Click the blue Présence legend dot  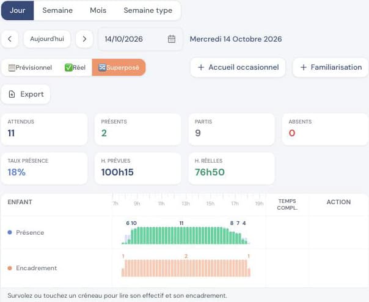[x=10, y=232]
